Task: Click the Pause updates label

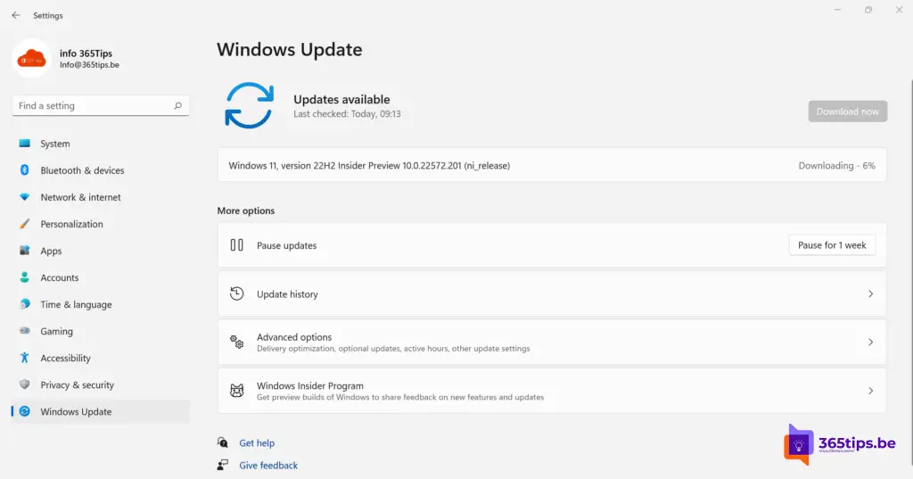Action: pos(286,245)
